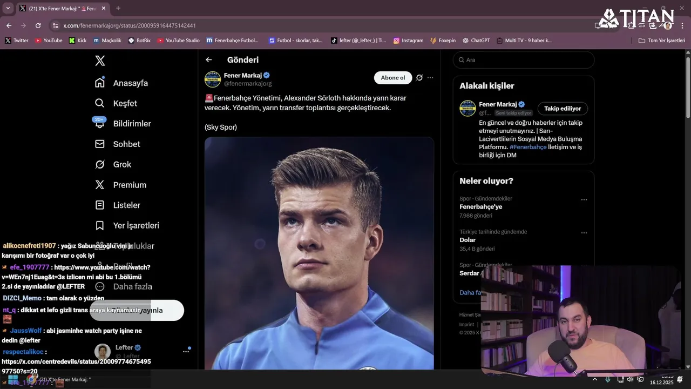Open the Instagram bookmark

(x=409, y=41)
